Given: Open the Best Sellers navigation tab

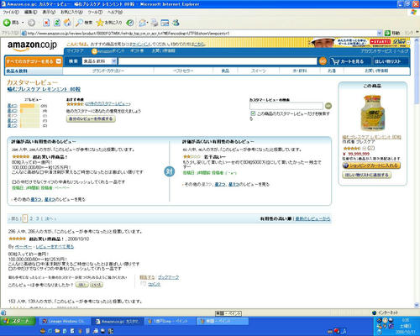Looking at the screenshot, I should [183, 71].
